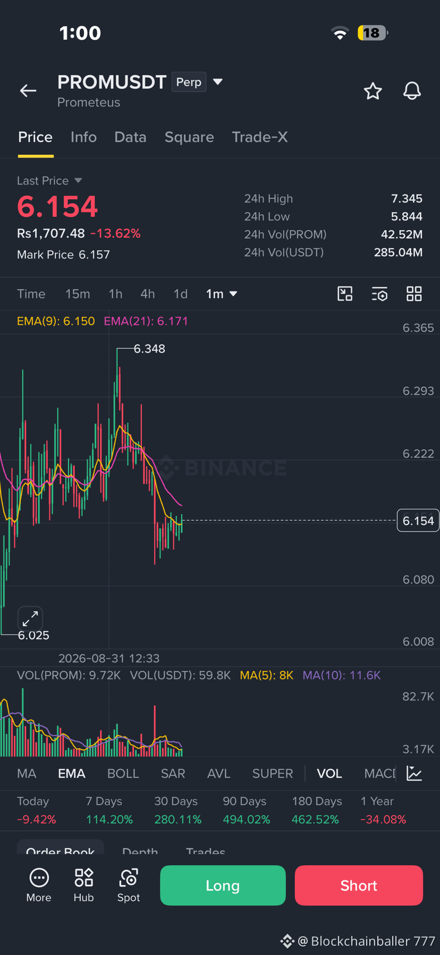
Task: Toggle the EMA indicator
Action: tap(72, 774)
